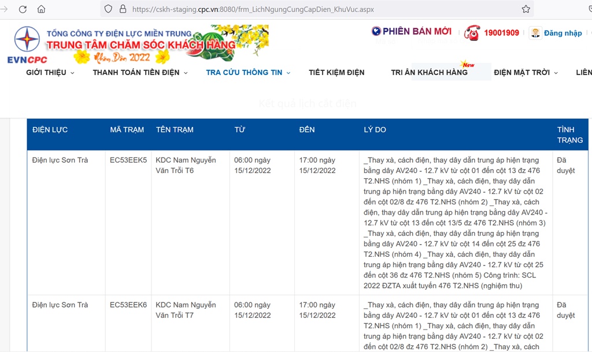Click Đã duyệt status in EC53EEK5 row
This screenshot has height=352, width=592.
(565, 165)
